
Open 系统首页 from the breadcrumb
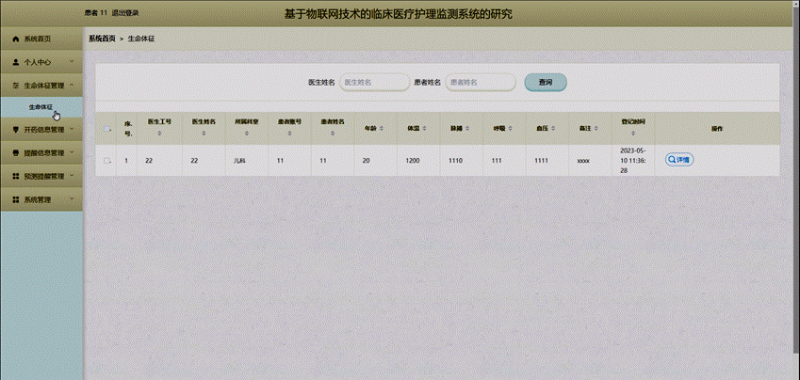tap(102, 39)
